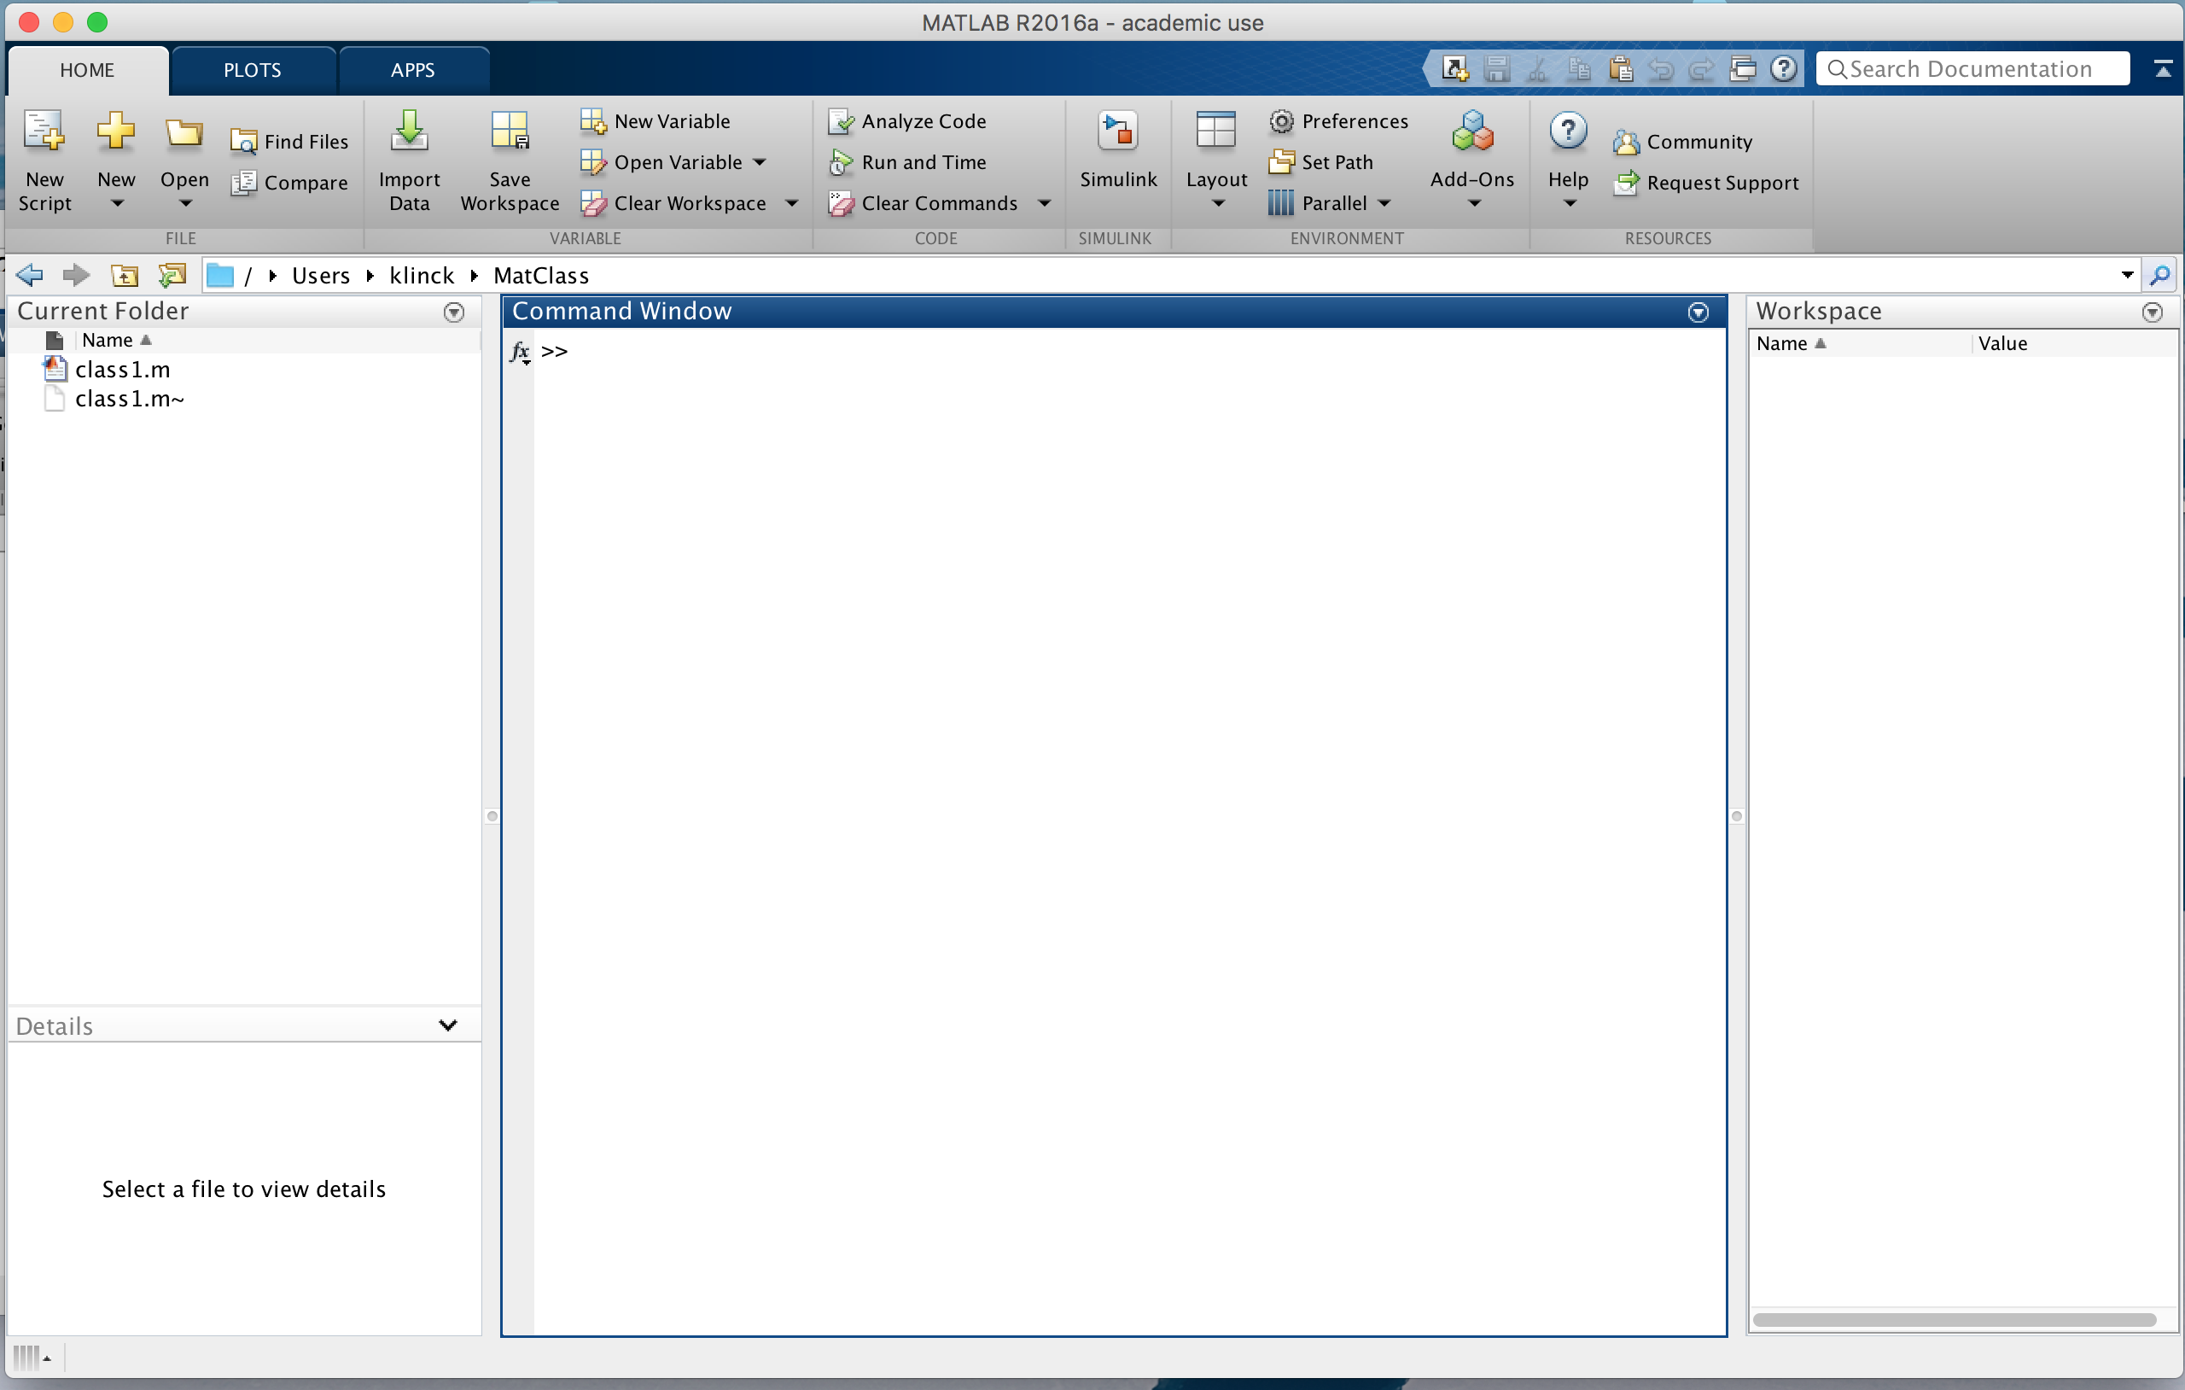The height and width of the screenshot is (1390, 2185).
Task: Switch to the APPS tab
Action: point(413,70)
